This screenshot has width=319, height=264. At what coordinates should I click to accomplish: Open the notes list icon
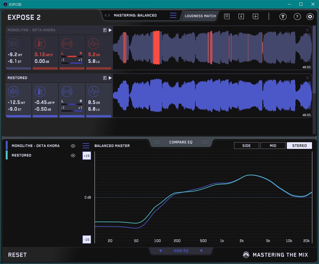pos(227,16)
